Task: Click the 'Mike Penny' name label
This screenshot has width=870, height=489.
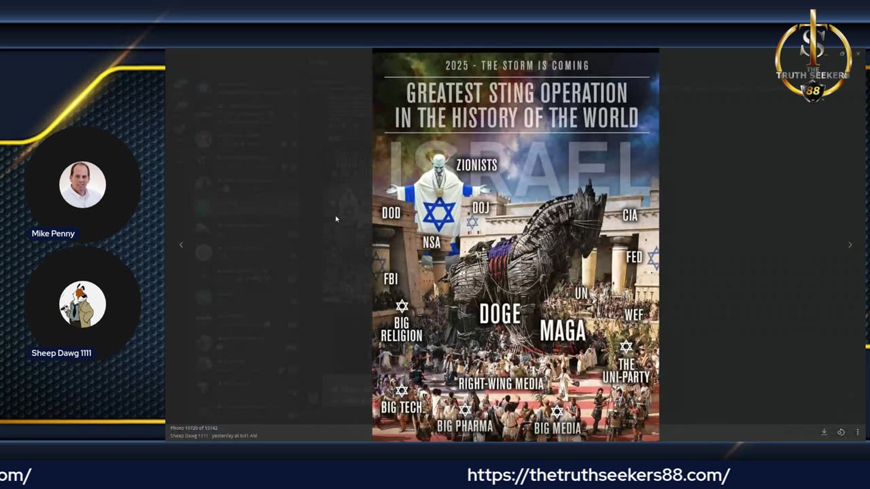Action: (53, 234)
